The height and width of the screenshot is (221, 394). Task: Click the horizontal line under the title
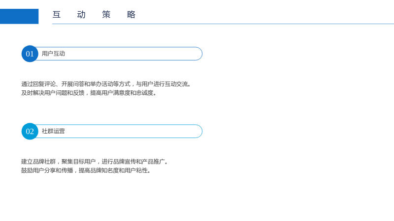[x=223, y=24]
